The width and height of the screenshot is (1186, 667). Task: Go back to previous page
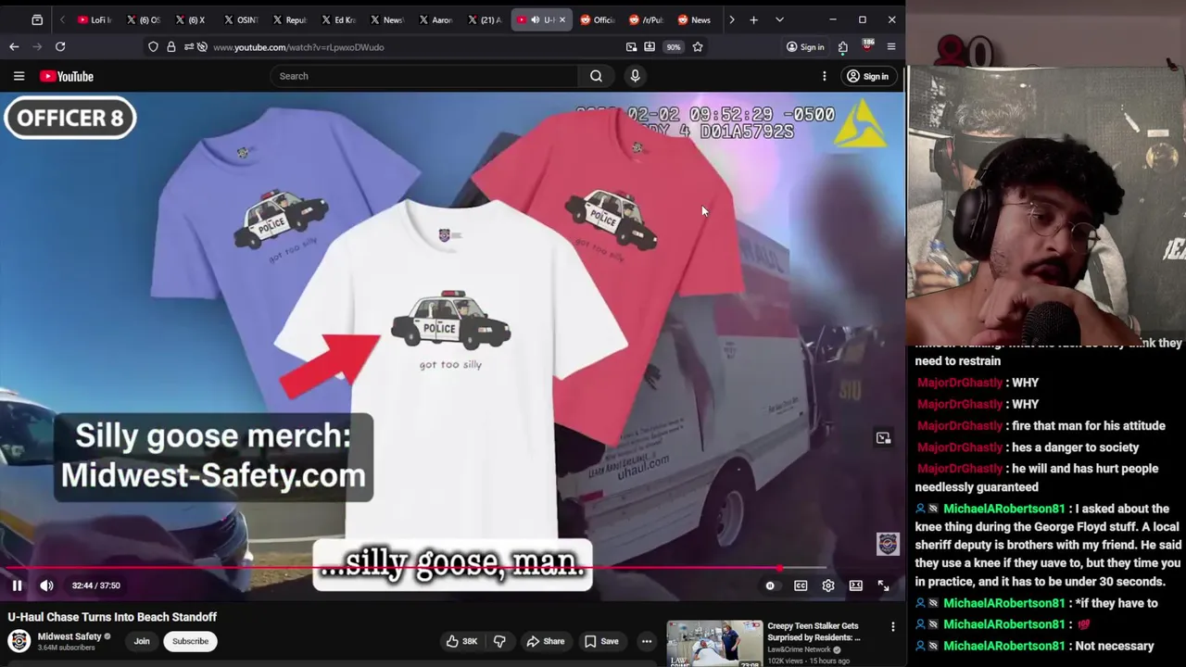pos(14,47)
